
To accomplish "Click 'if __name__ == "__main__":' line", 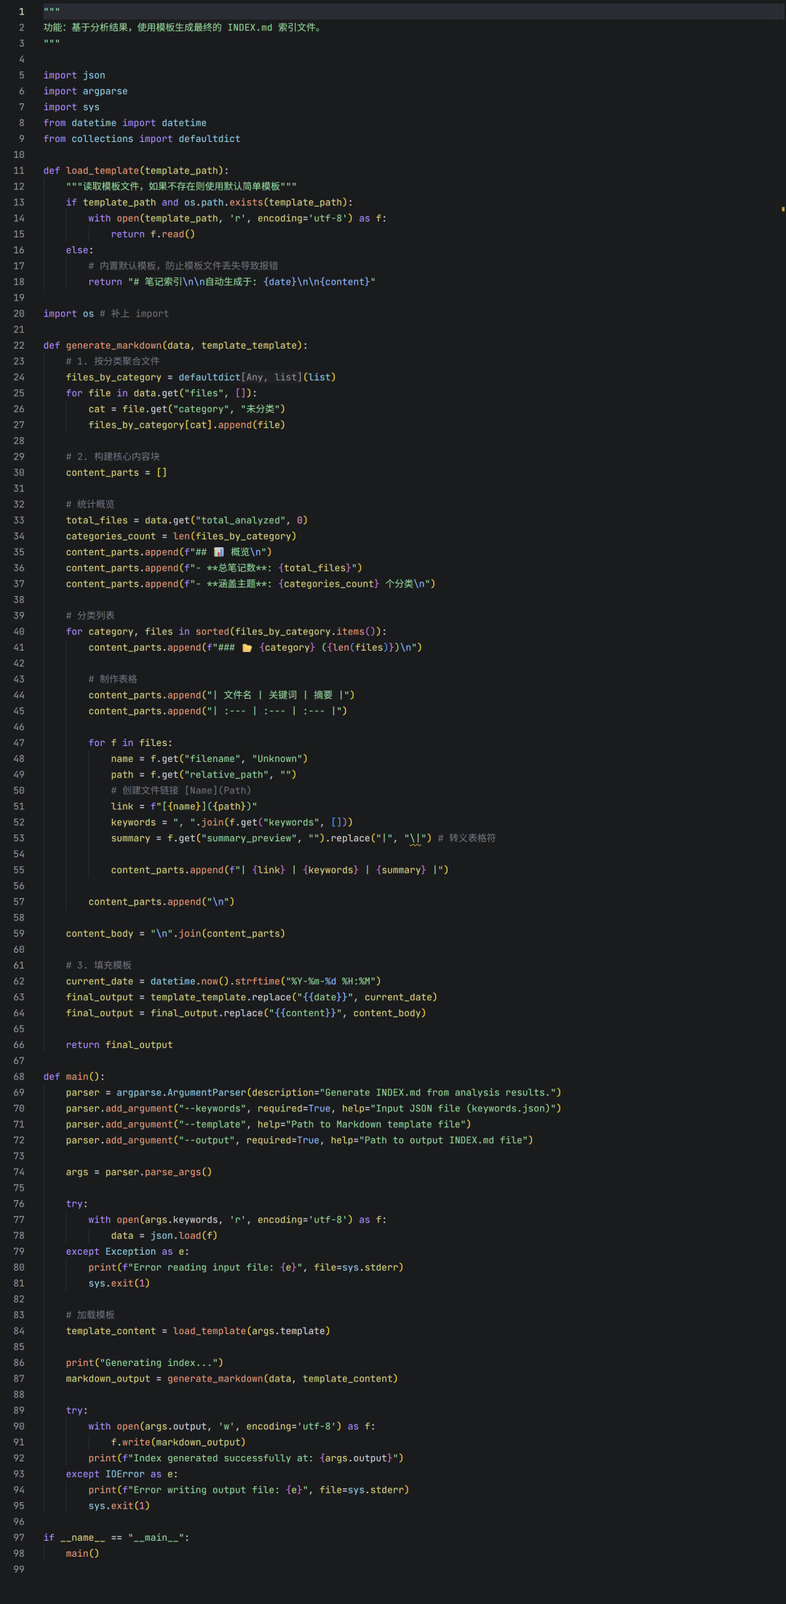I will [116, 1538].
